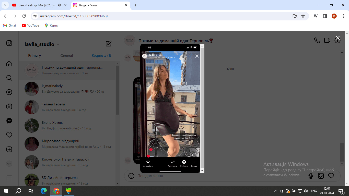This screenshot has height=196, width=349.
Task: Attach a photo using the image icon
Action: point(321,176)
